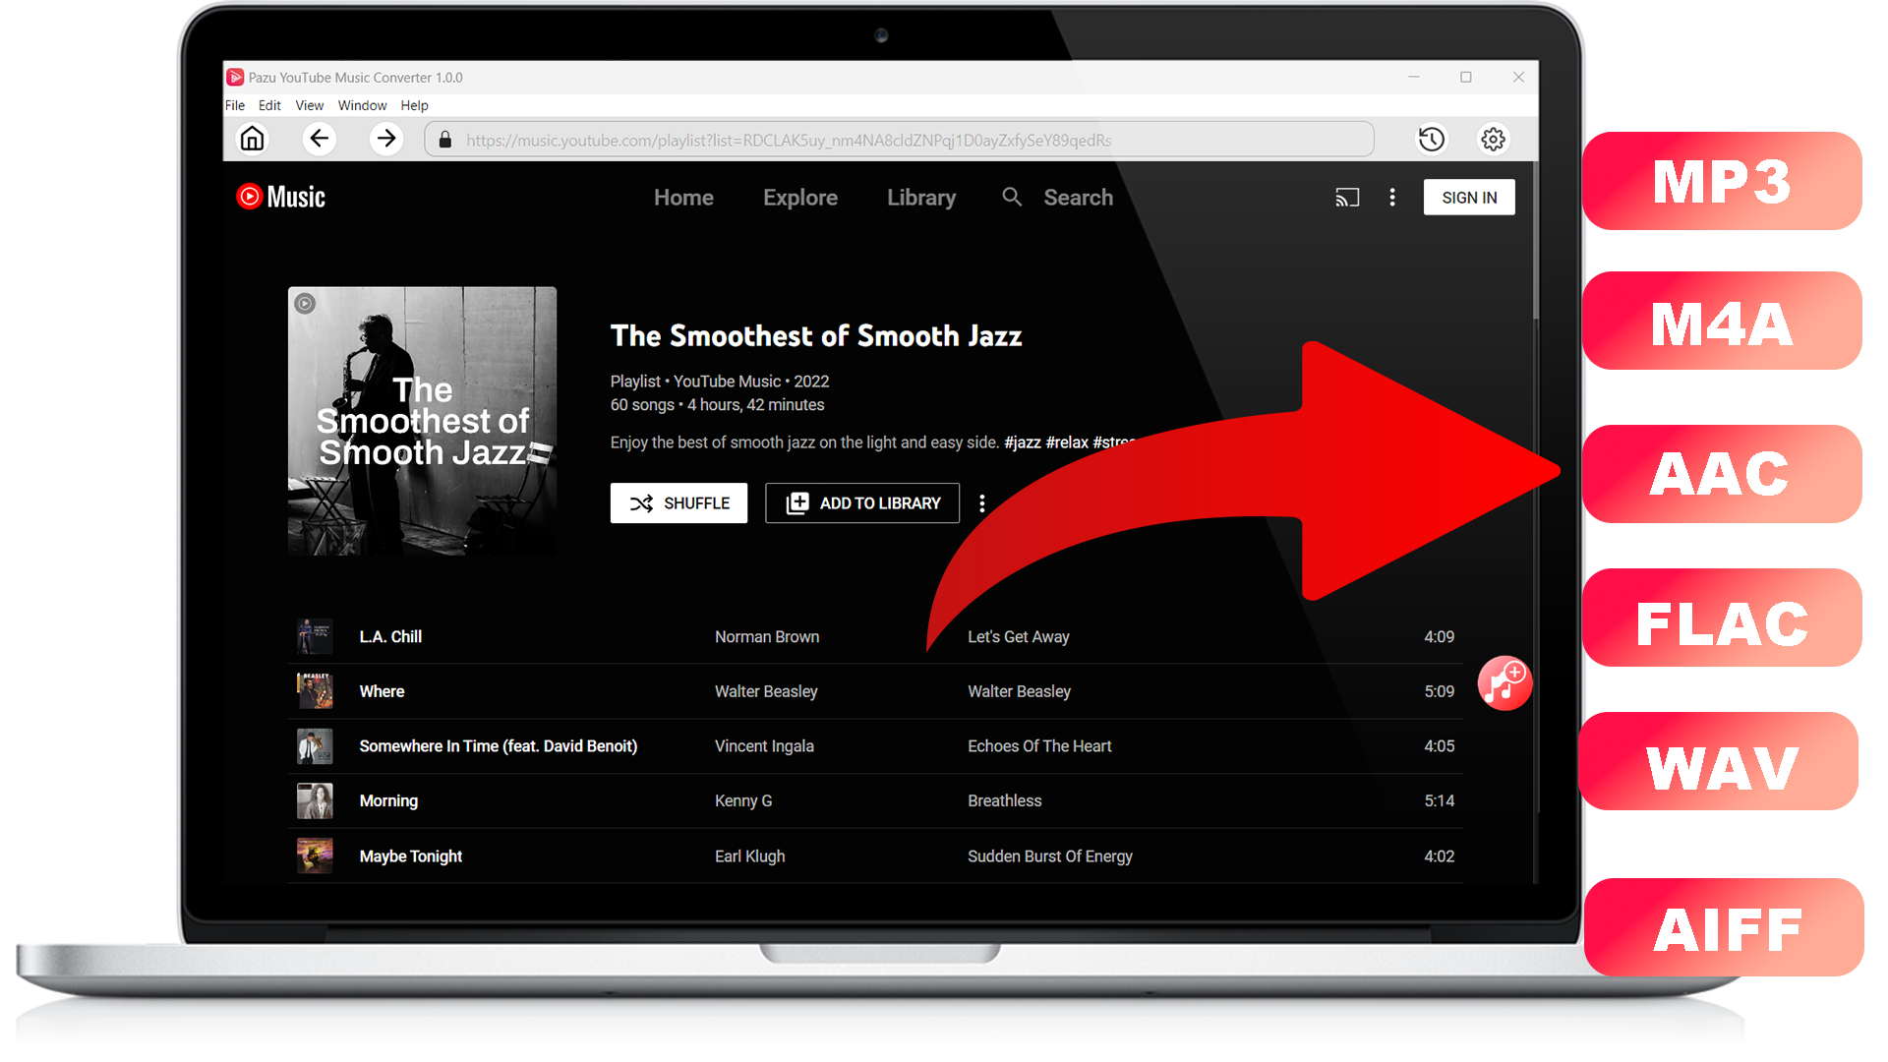Open album Let's Get Away

click(1019, 637)
